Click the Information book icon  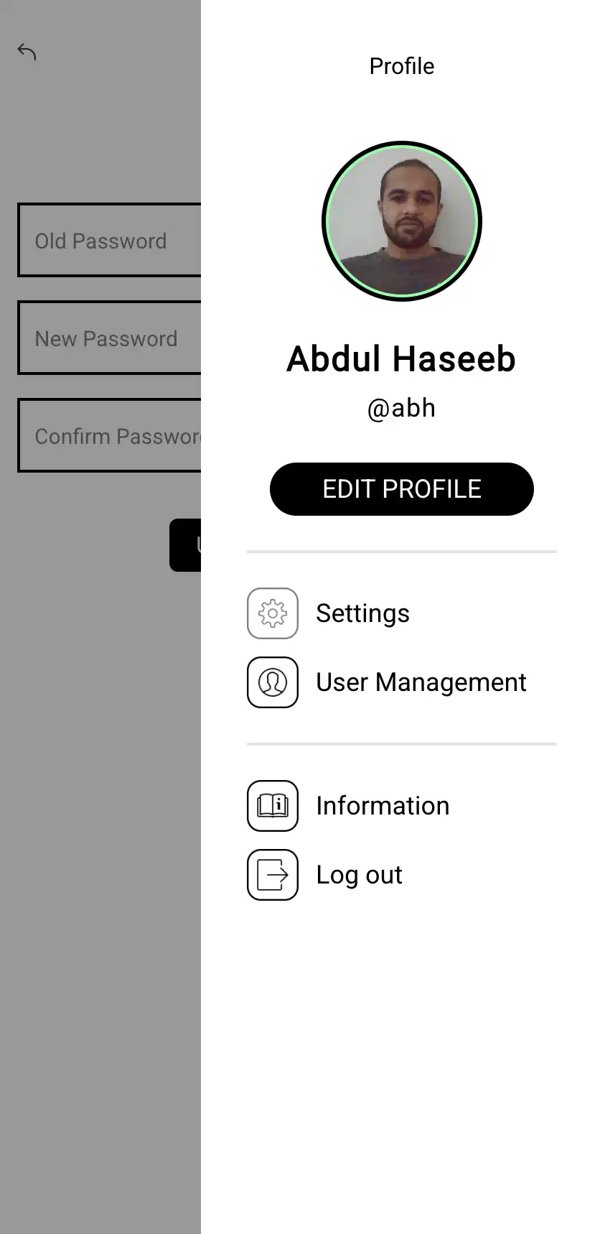pos(273,806)
